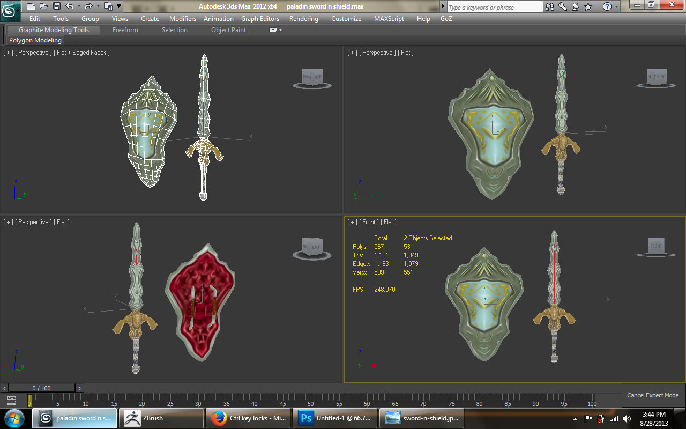The image size is (686, 429).
Task: Click the Action Center flag tray icon
Action: pyautogui.click(x=588, y=418)
